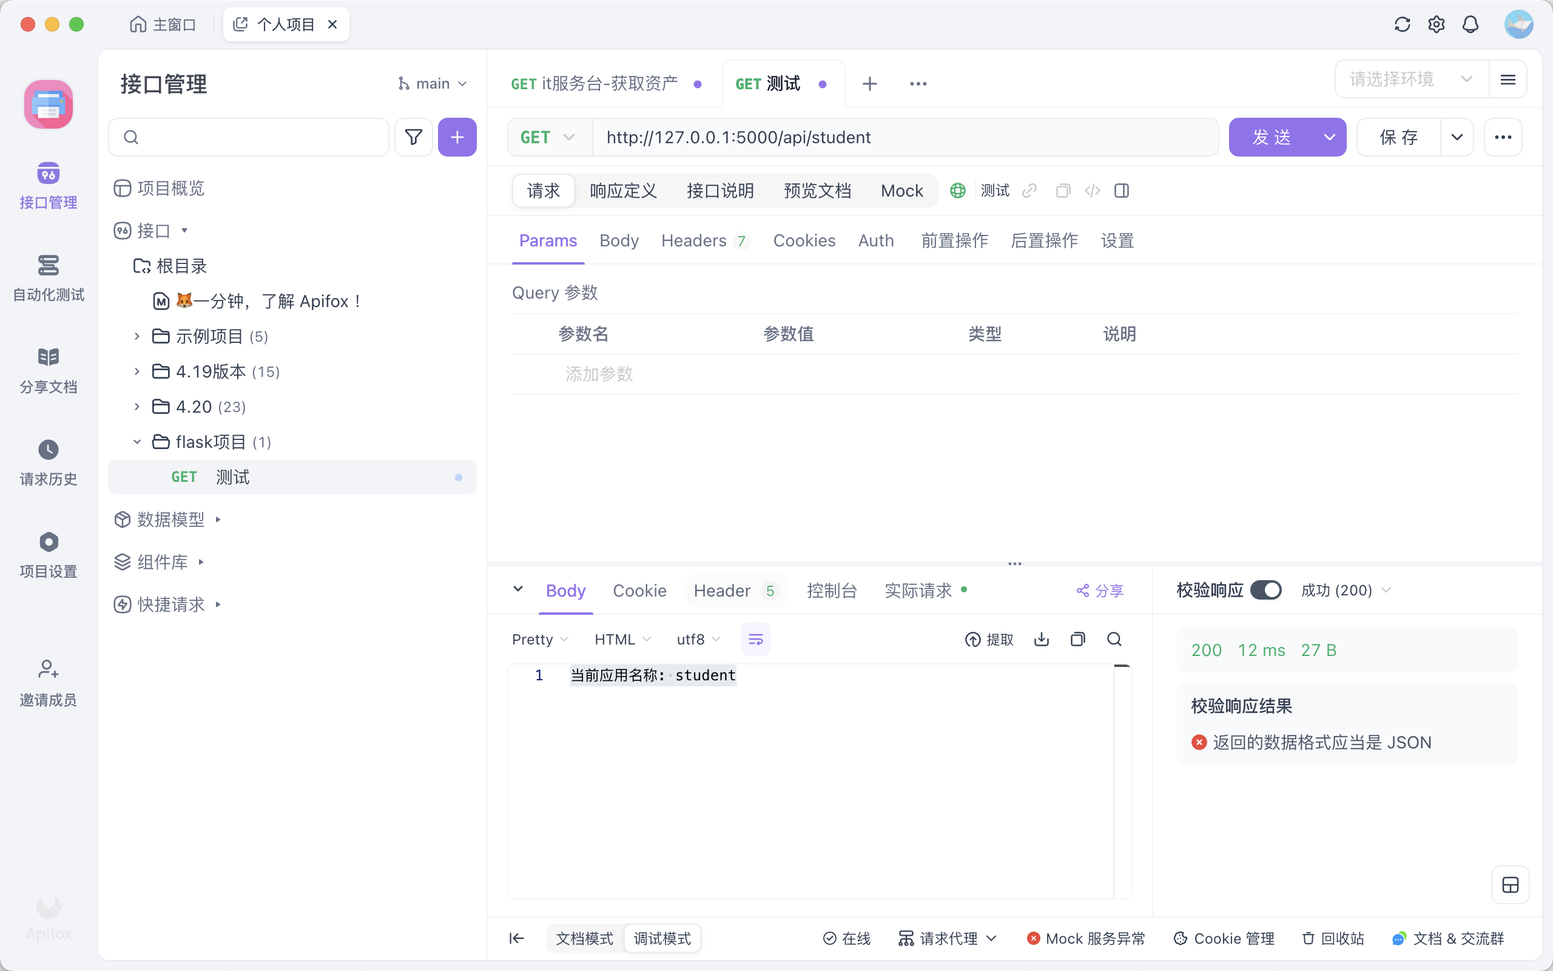Switch to the Headers request tab
The image size is (1553, 971).
pyautogui.click(x=694, y=241)
